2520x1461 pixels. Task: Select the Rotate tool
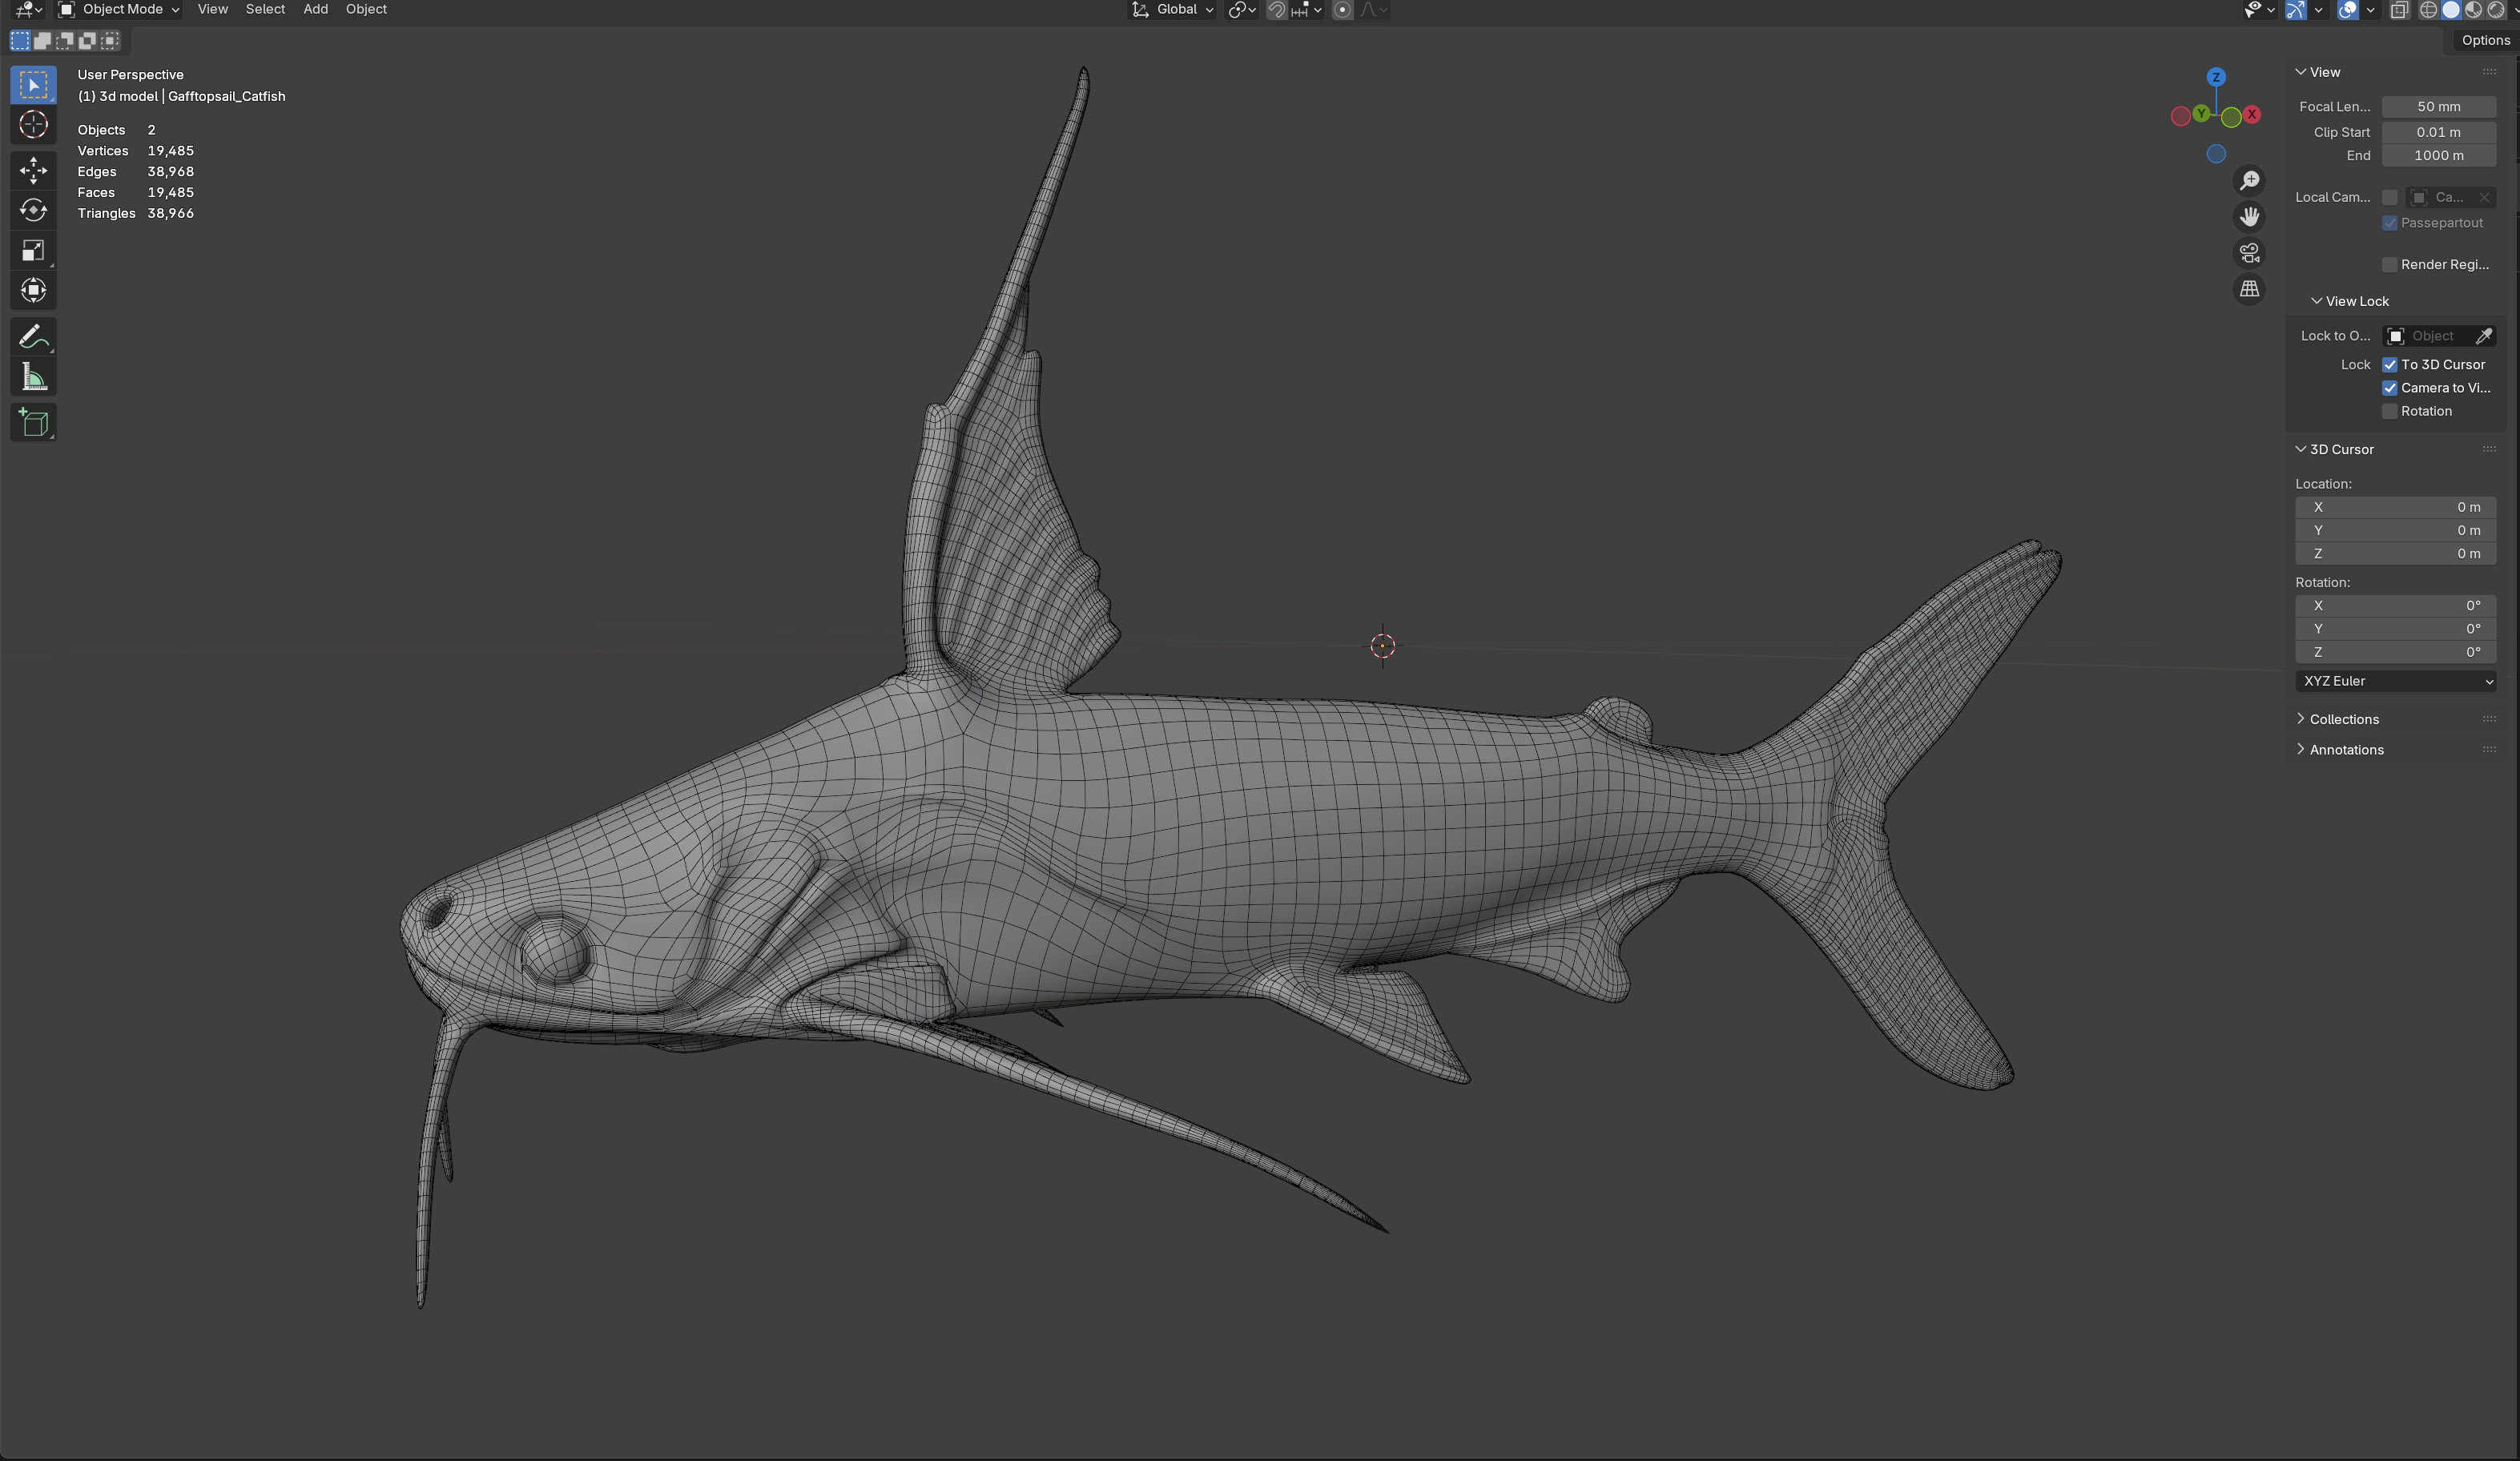33,210
